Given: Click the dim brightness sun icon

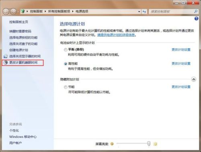Looking at the screenshot, I should coord(112,144).
